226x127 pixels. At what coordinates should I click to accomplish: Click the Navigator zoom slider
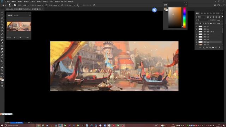[21, 37]
